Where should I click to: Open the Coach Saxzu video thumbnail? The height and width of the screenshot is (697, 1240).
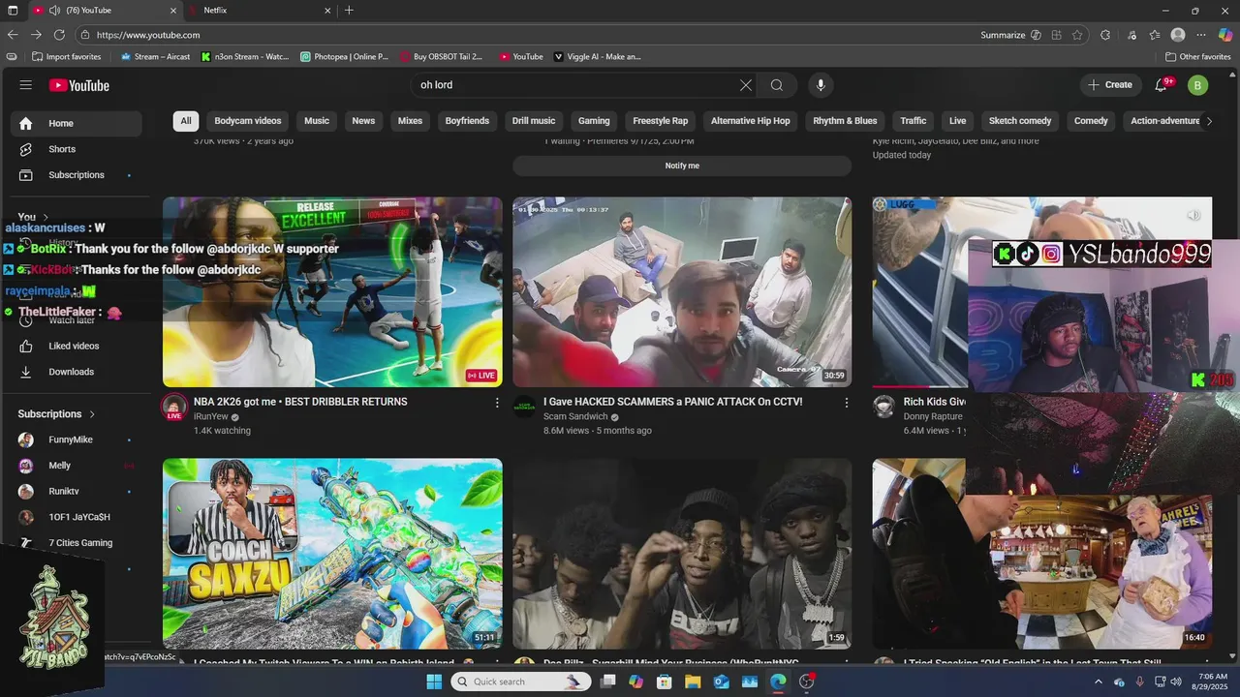332,554
